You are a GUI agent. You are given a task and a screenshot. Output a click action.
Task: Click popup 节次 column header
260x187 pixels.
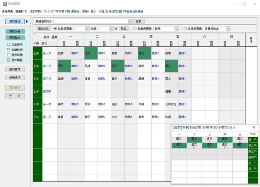pos(253,134)
